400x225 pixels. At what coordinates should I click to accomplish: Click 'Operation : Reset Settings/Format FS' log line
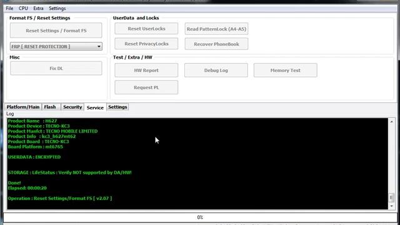click(x=60, y=198)
